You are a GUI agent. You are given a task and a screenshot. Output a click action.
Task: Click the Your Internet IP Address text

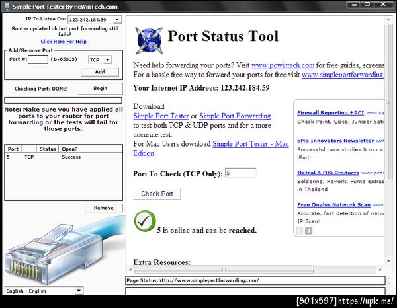(x=201, y=88)
